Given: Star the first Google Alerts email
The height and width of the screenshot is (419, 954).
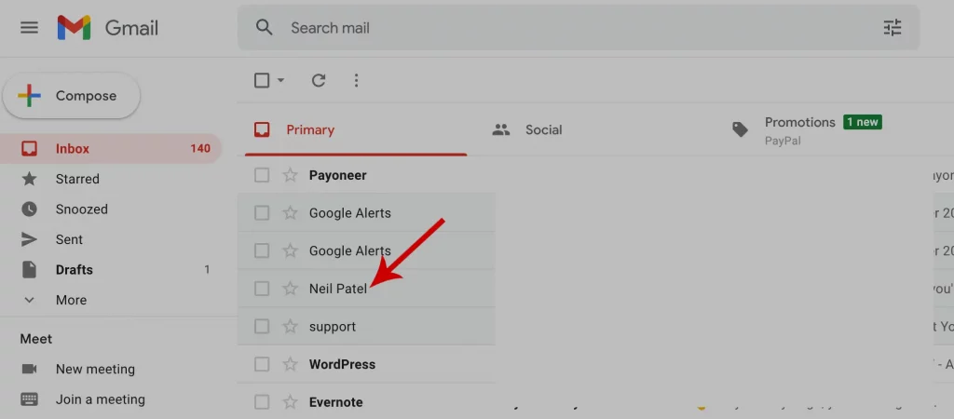Looking at the screenshot, I should (x=291, y=213).
